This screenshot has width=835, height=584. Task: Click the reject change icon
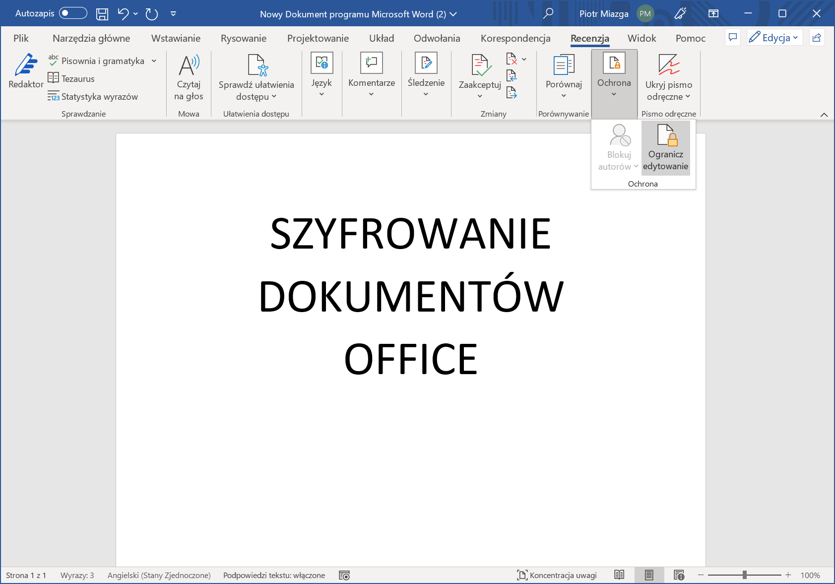pyautogui.click(x=512, y=60)
